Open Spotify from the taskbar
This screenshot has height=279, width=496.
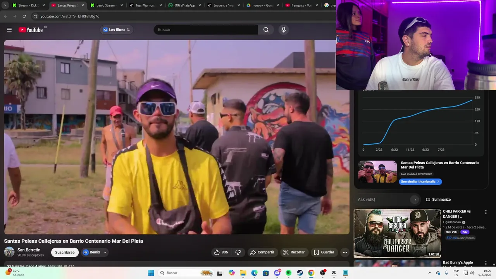pyautogui.click(x=288, y=273)
